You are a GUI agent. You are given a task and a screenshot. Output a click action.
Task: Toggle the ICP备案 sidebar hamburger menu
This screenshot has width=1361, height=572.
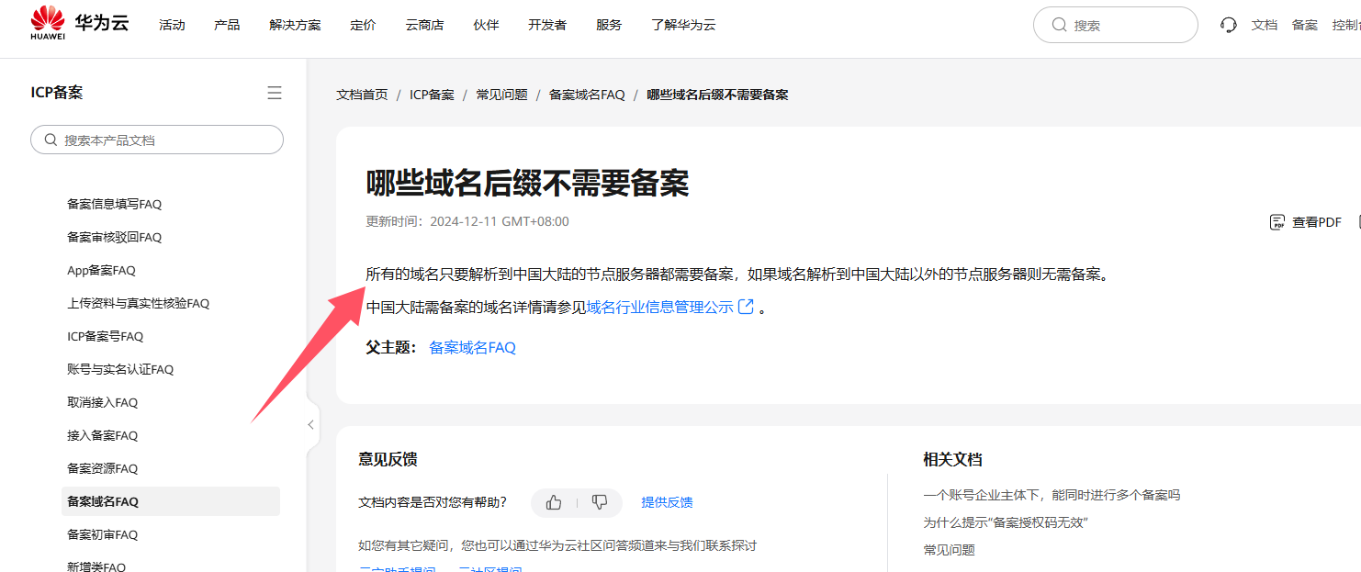(x=275, y=93)
